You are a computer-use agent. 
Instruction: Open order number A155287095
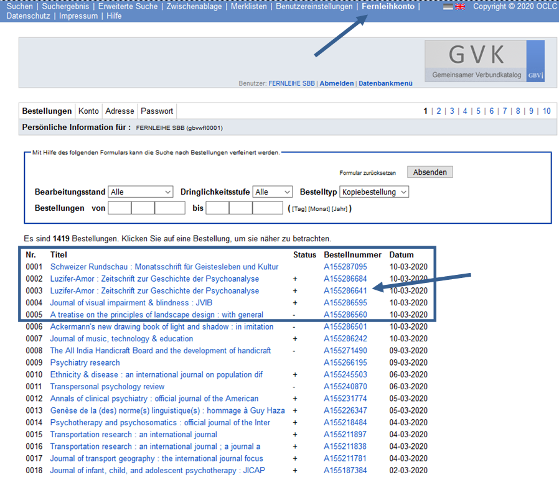coord(345,267)
